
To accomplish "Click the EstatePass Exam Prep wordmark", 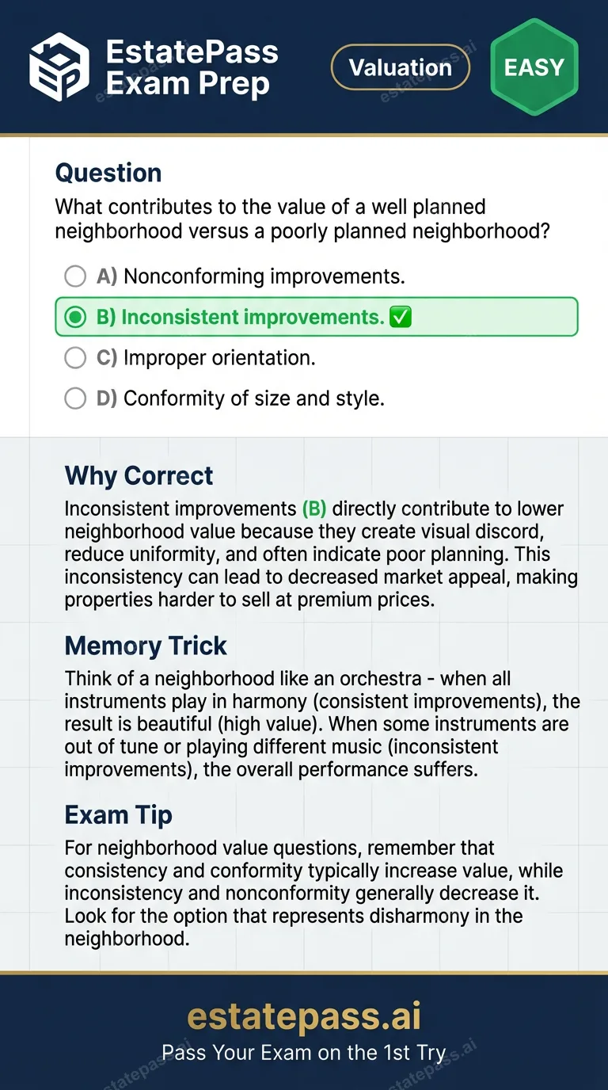I will pos(192,67).
